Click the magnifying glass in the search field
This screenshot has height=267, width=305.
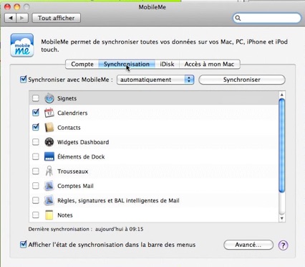238,18
